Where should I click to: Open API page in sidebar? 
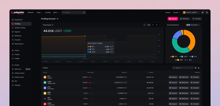(x=21, y=81)
